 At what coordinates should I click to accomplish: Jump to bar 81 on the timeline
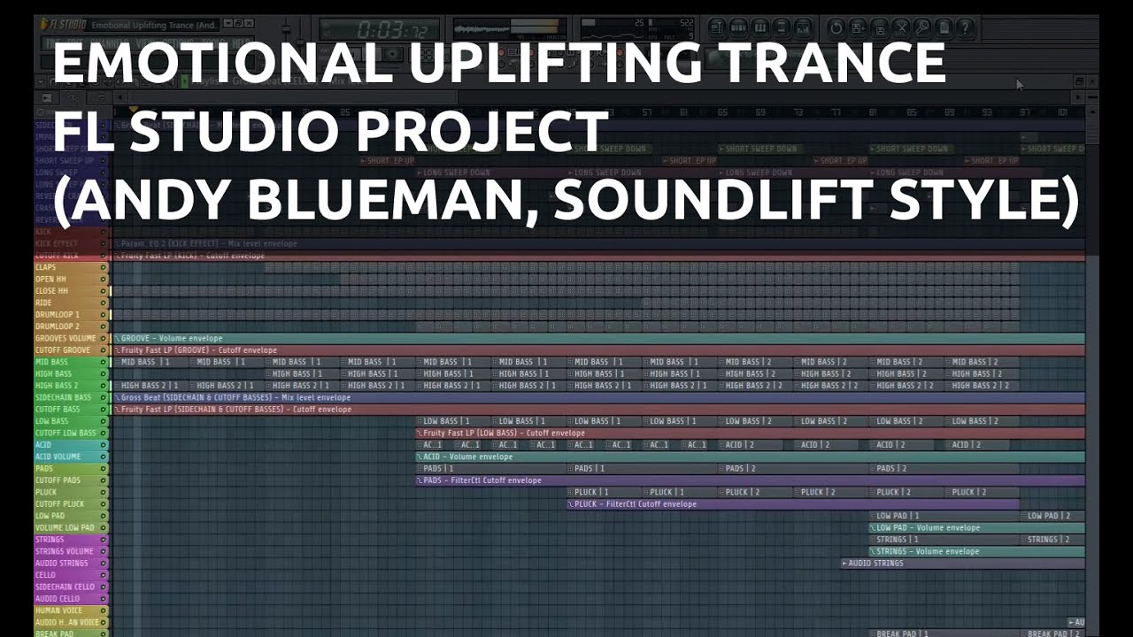(x=874, y=112)
